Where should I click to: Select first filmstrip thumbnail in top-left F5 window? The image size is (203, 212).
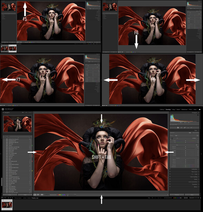point(4,48)
